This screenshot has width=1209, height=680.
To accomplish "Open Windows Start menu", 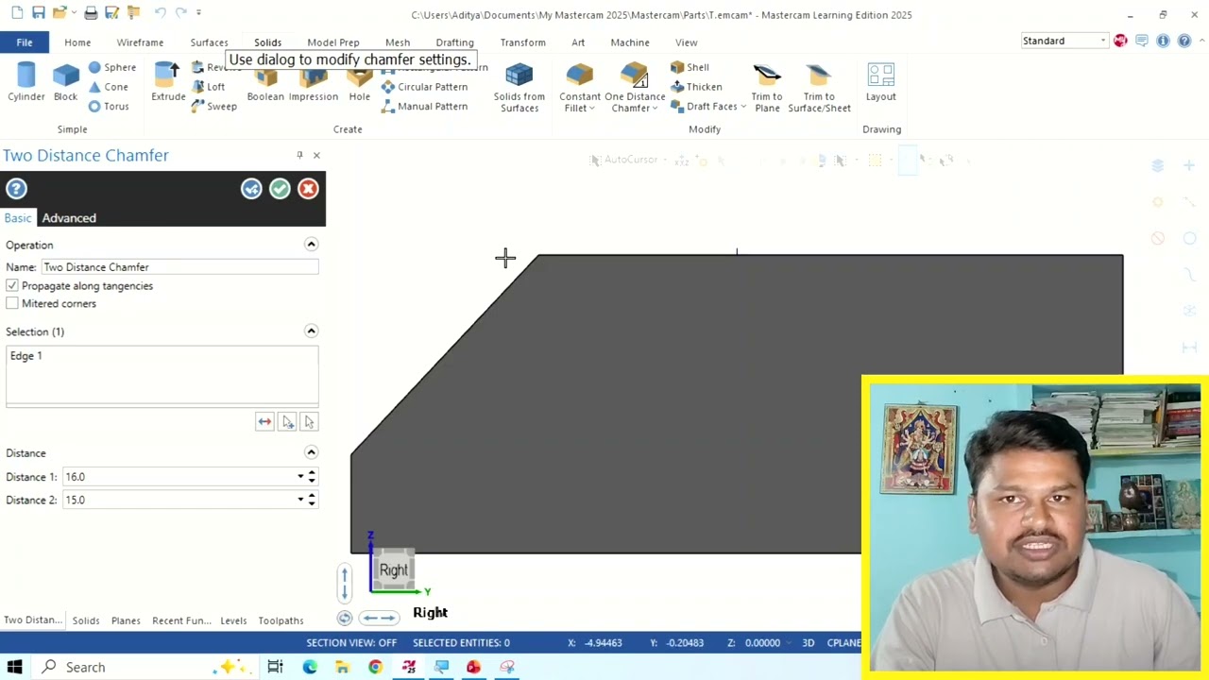I will point(14,667).
